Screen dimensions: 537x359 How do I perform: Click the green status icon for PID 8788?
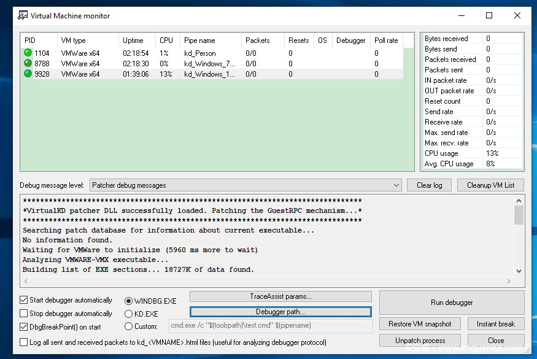[28, 64]
